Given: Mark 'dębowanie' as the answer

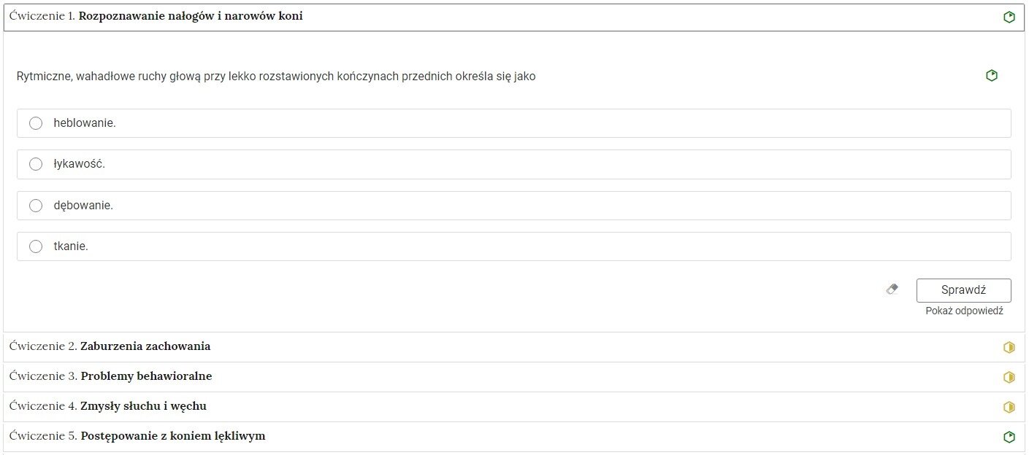Looking at the screenshot, I should pos(36,206).
